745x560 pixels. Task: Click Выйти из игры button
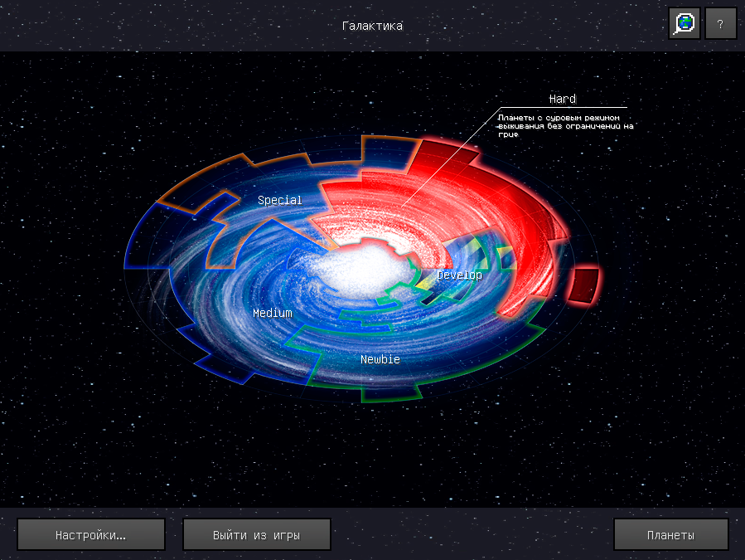coord(257,534)
